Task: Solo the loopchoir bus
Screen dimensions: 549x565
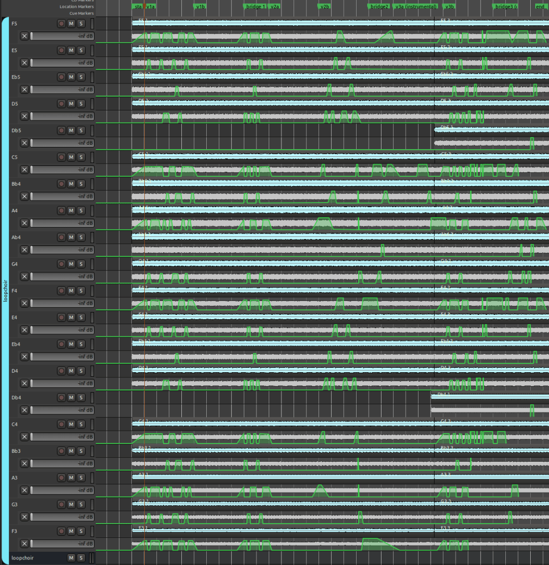Action: click(x=81, y=558)
